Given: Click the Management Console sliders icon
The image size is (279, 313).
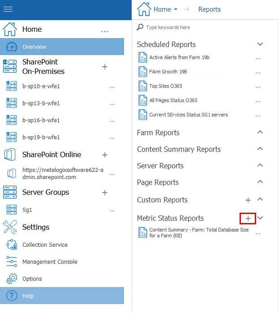Looking at the screenshot, I should [12, 262].
